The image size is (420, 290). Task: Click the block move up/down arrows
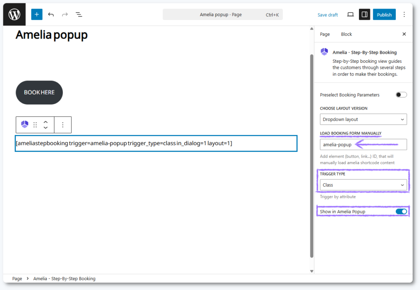pyautogui.click(x=46, y=125)
